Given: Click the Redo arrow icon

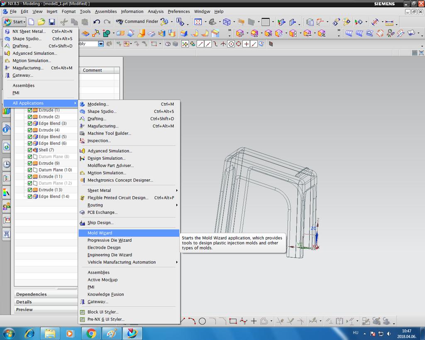Looking at the screenshot, I should [107, 22].
